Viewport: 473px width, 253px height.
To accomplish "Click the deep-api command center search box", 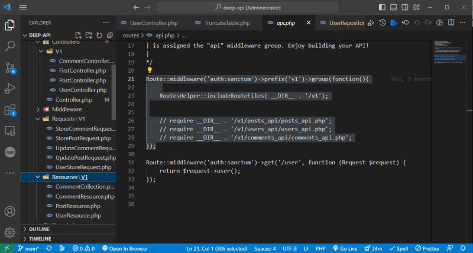I will coord(247,8).
